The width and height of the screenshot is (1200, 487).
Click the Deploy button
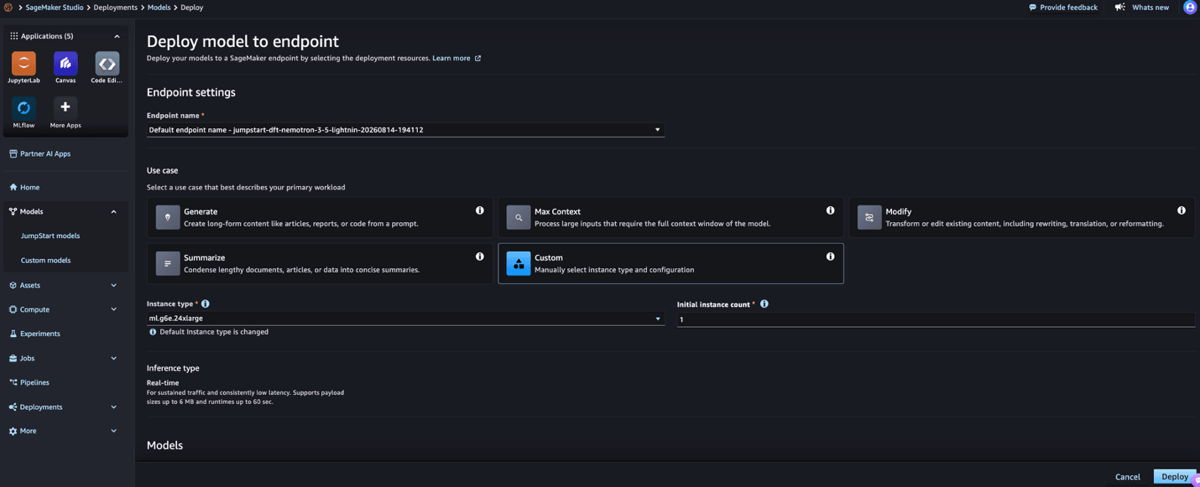tap(1174, 476)
